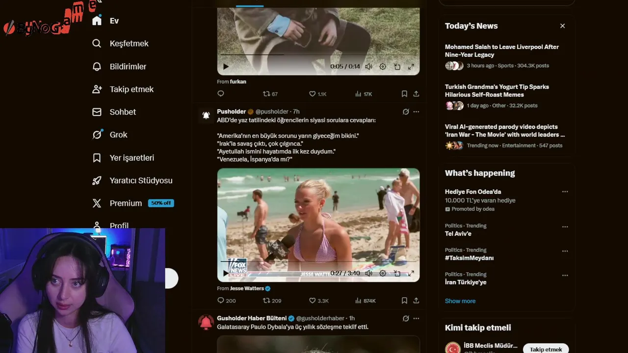Play the furkan video at 0:05

pos(226,67)
